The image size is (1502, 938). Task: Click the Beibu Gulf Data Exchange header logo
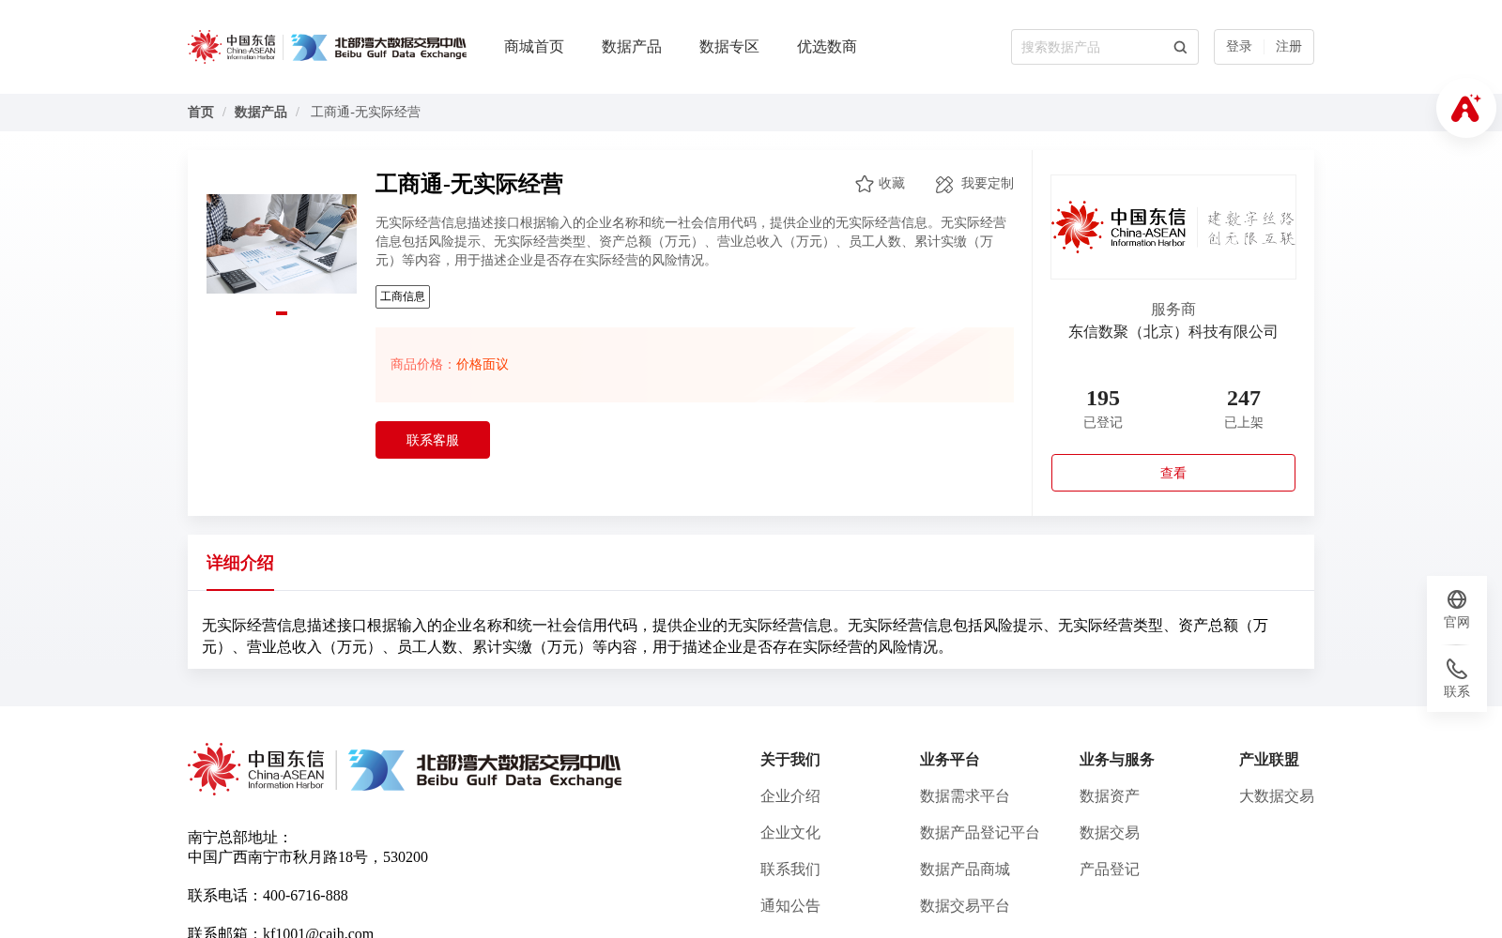(x=379, y=47)
